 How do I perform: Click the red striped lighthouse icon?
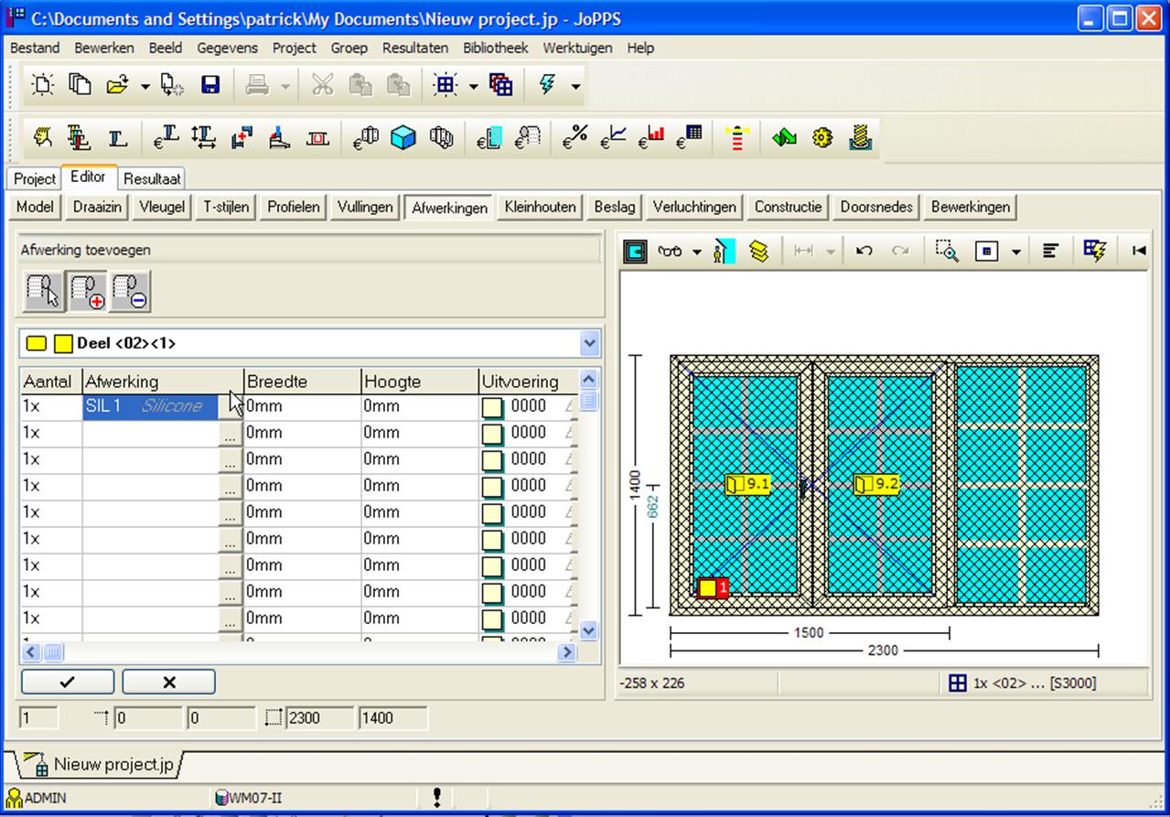coord(736,138)
